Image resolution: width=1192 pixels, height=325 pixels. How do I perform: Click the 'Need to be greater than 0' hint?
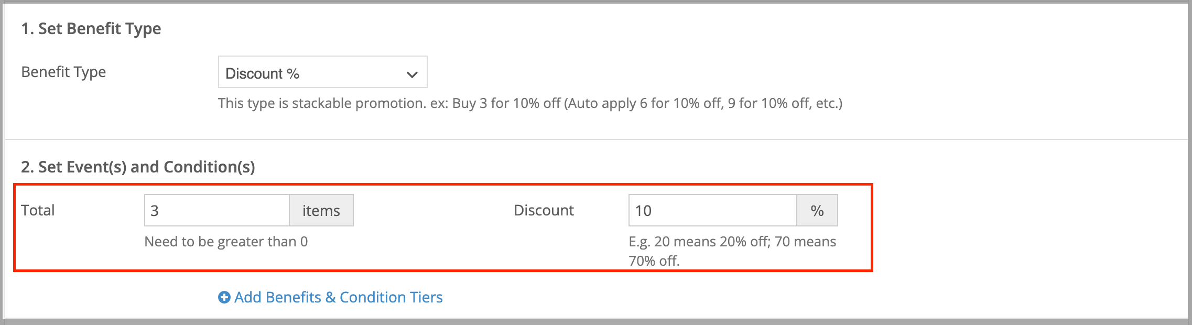(x=226, y=242)
